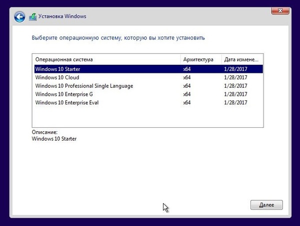The height and width of the screenshot is (226, 300).
Task: Click the Далее button
Action: point(266,205)
